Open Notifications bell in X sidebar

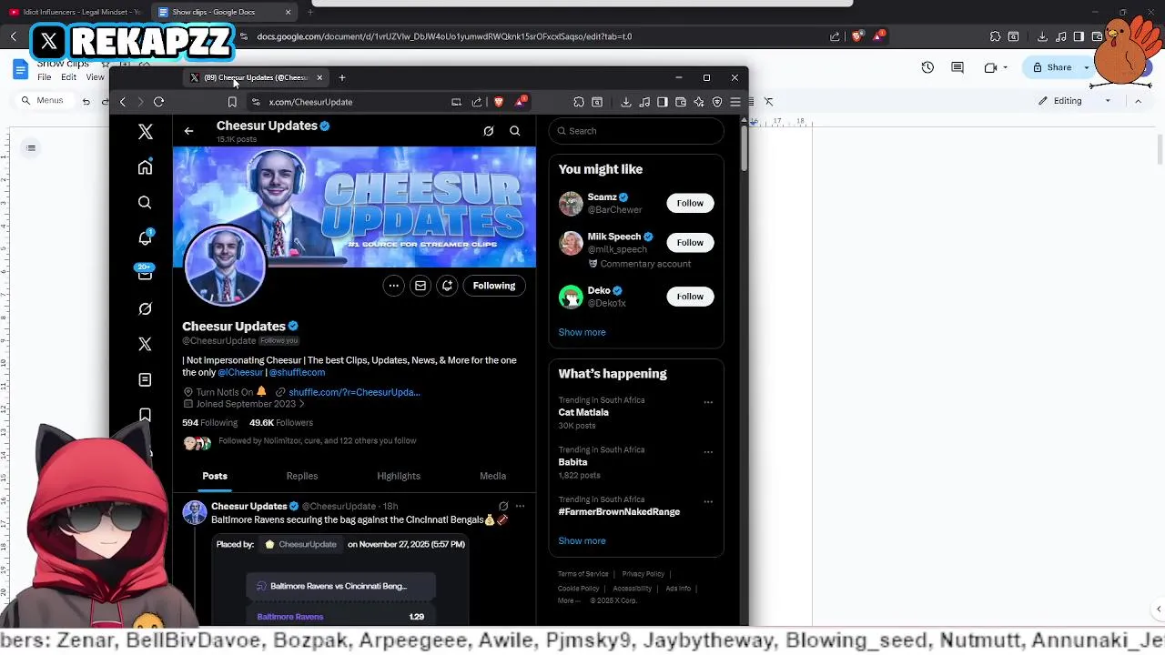(145, 238)
